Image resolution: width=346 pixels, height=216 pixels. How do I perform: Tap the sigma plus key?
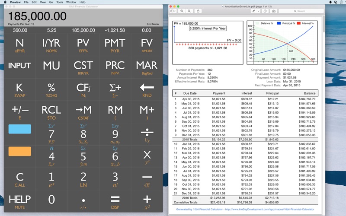(x=115, y=90)
